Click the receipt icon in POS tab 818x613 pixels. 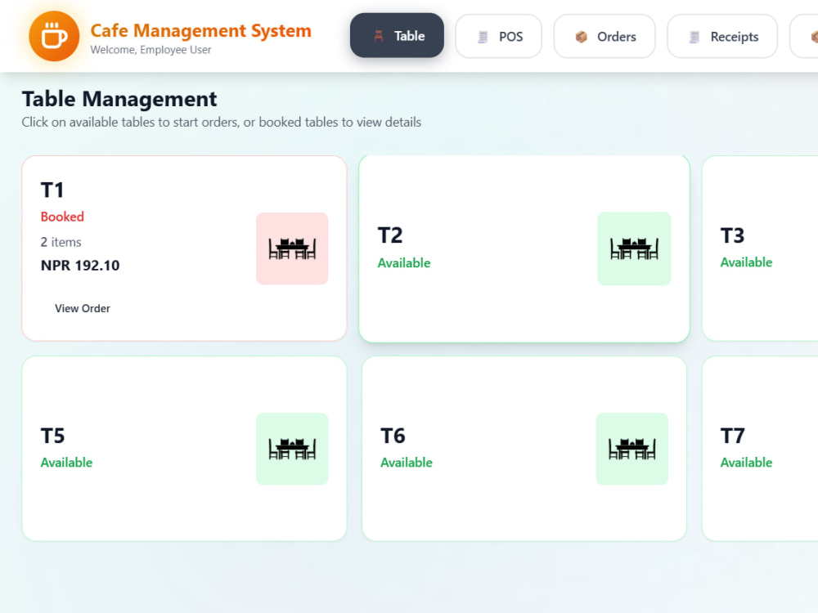483,37
